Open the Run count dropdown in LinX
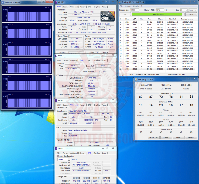The width and height of the screenshot is (199, 184). pos(186,10)
